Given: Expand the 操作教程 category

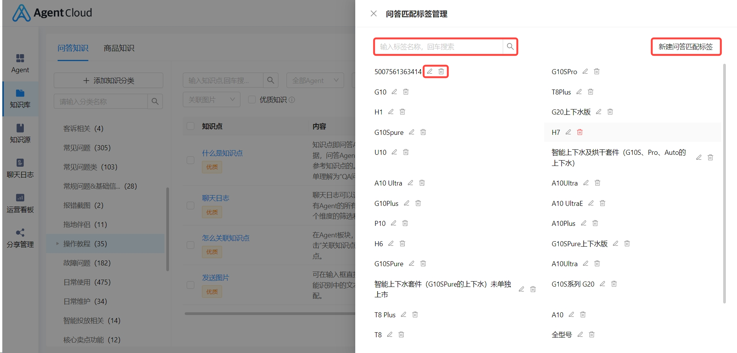Looking at the screenshot, I should click(58, 244).
